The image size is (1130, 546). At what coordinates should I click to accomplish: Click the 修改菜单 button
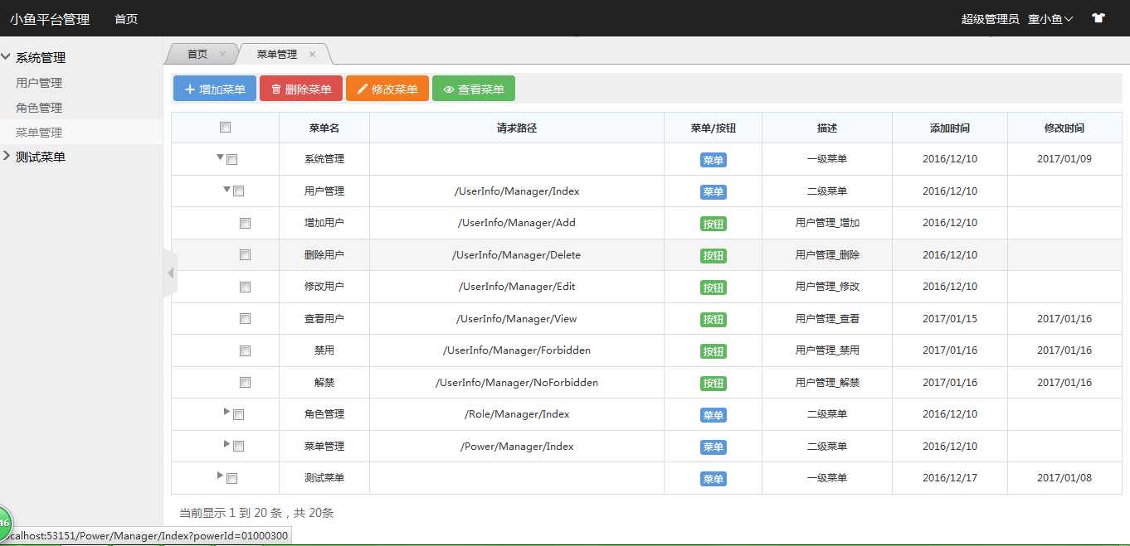tap(387, 89)
